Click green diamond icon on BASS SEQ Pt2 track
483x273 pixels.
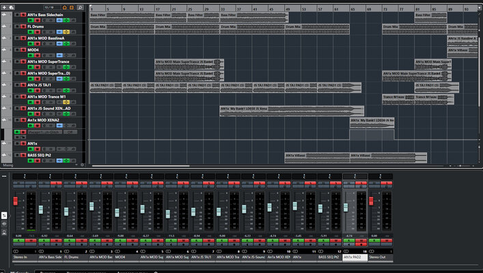[66, 160]
